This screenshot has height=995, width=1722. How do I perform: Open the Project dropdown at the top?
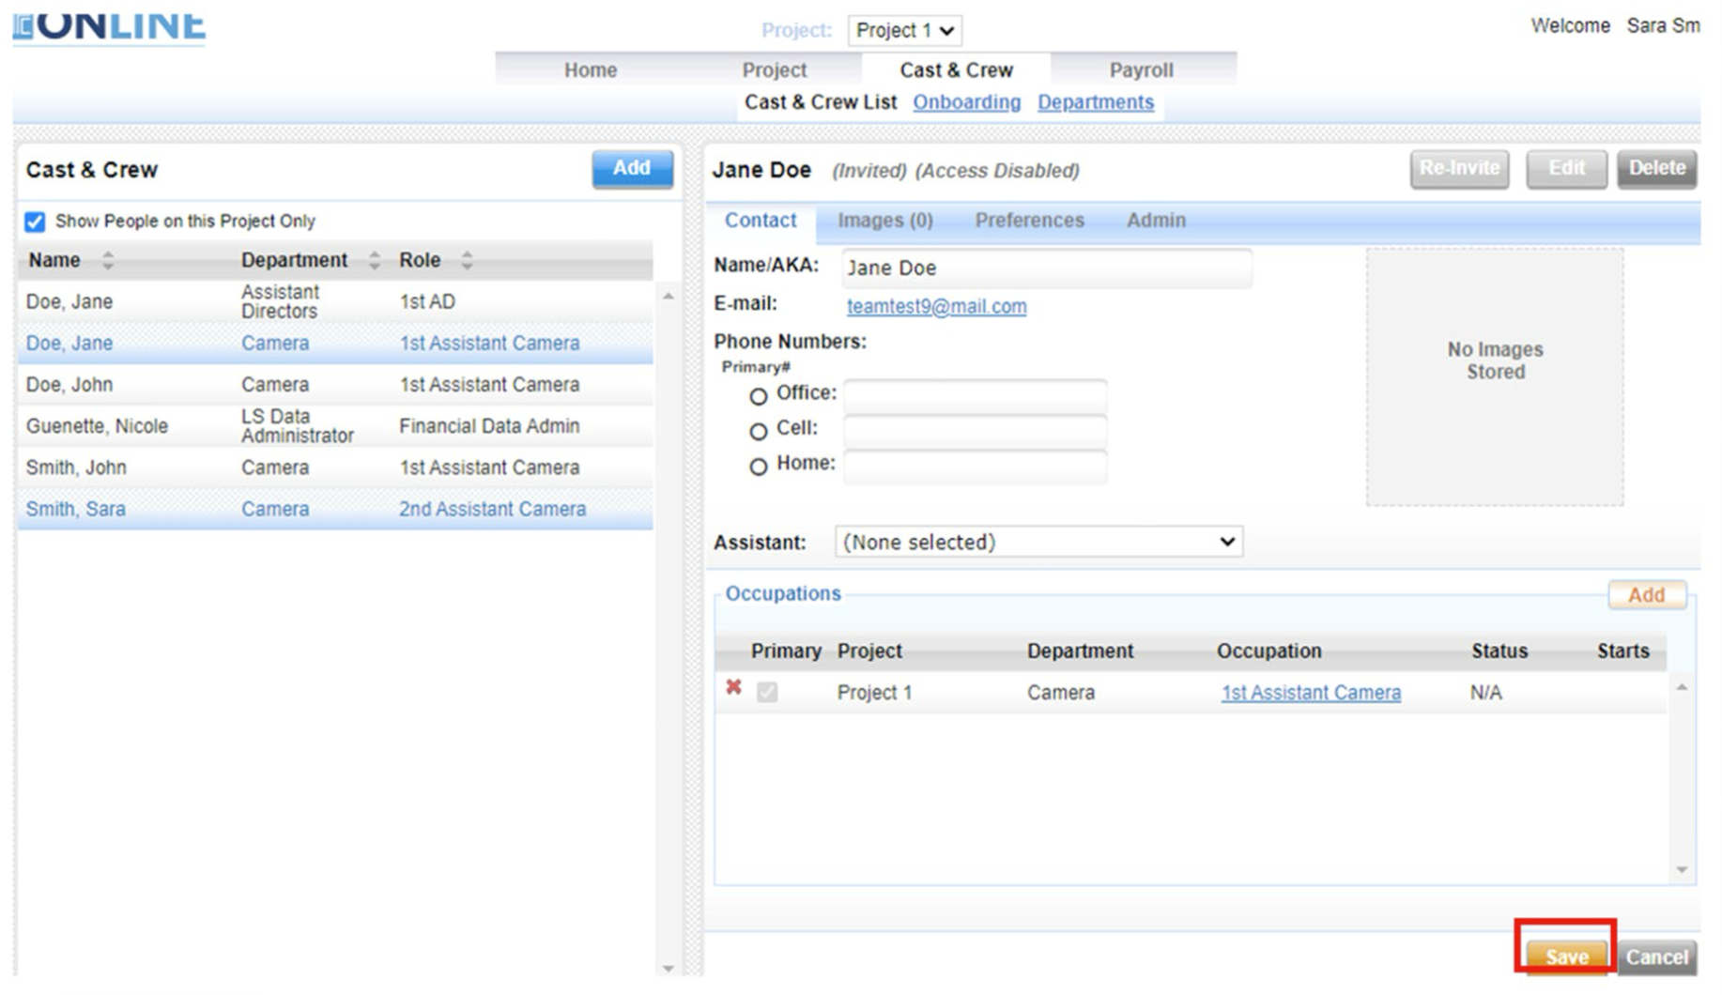click(x=904, y=30)
